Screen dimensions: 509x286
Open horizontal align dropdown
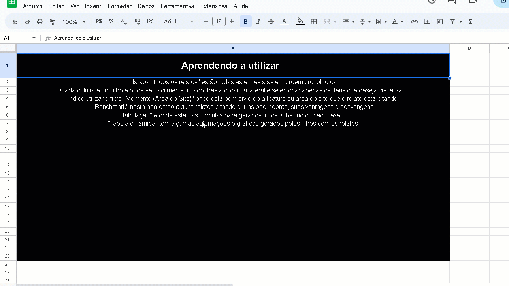coord(349,22)
